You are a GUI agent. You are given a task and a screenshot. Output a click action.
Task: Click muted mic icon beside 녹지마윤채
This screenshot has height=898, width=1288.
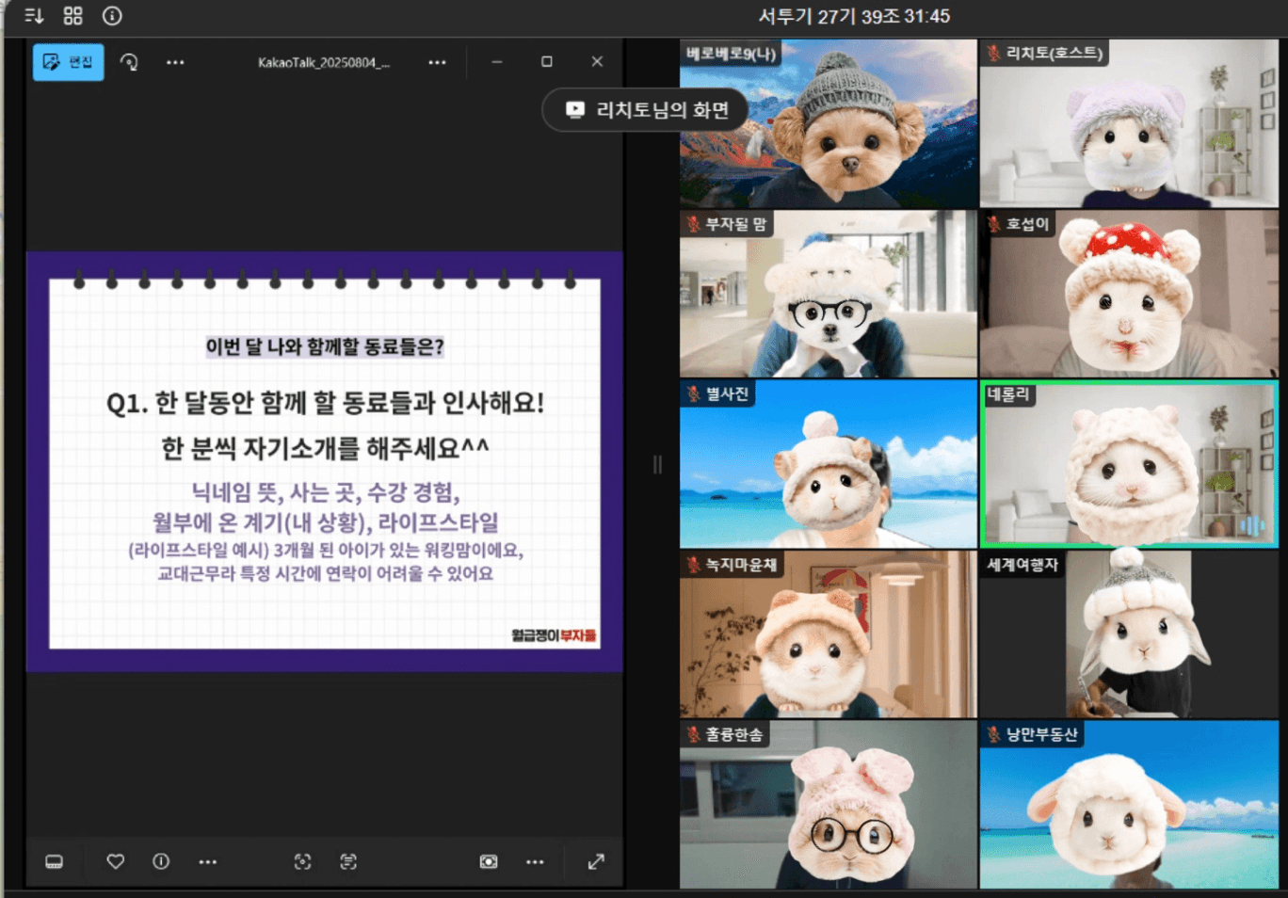click(x=694, y=565)
